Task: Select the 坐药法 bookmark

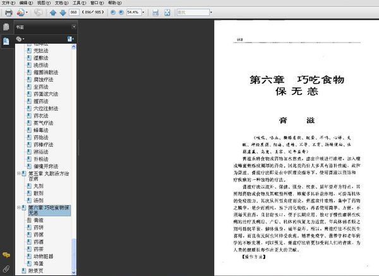Action: (x=40, y=87)
